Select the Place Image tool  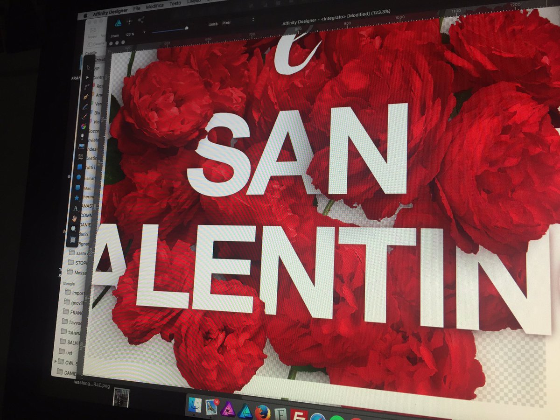(x=81, y=147)
